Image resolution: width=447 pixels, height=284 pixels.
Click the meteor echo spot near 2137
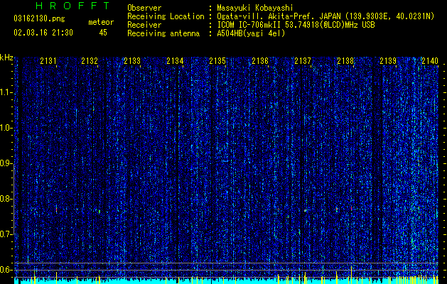(306, 210)
